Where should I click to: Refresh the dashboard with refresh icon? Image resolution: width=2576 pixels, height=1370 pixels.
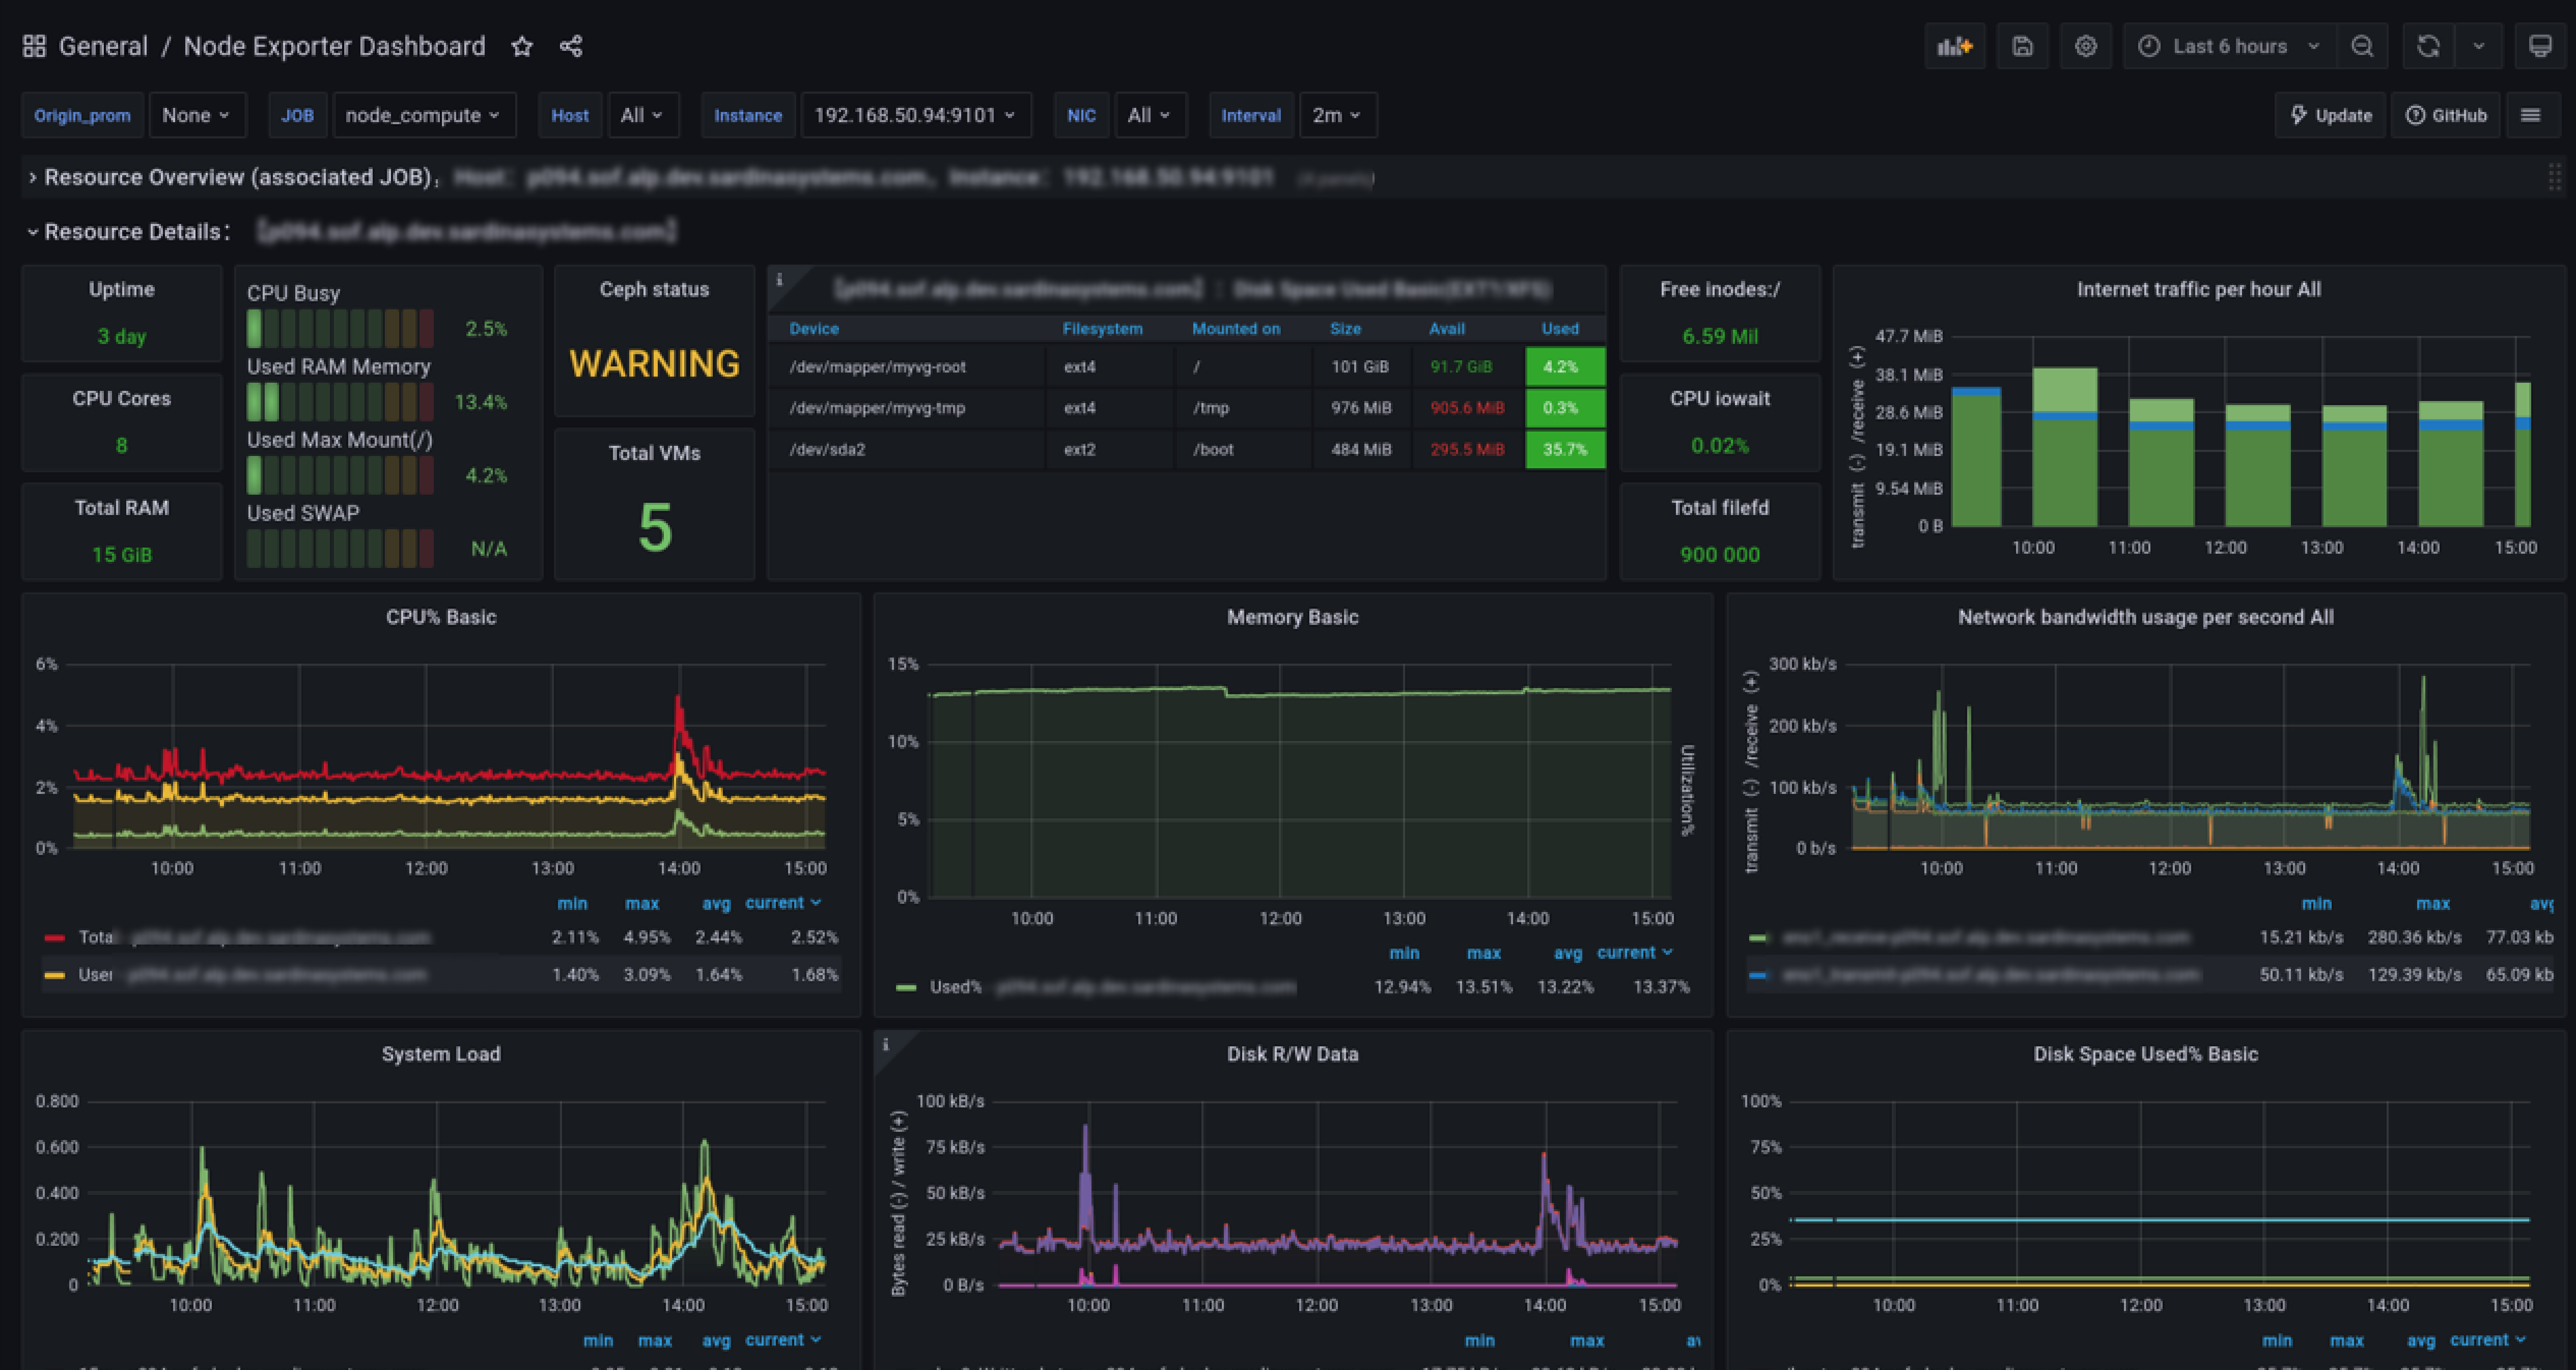click(x=2428, y=46)
